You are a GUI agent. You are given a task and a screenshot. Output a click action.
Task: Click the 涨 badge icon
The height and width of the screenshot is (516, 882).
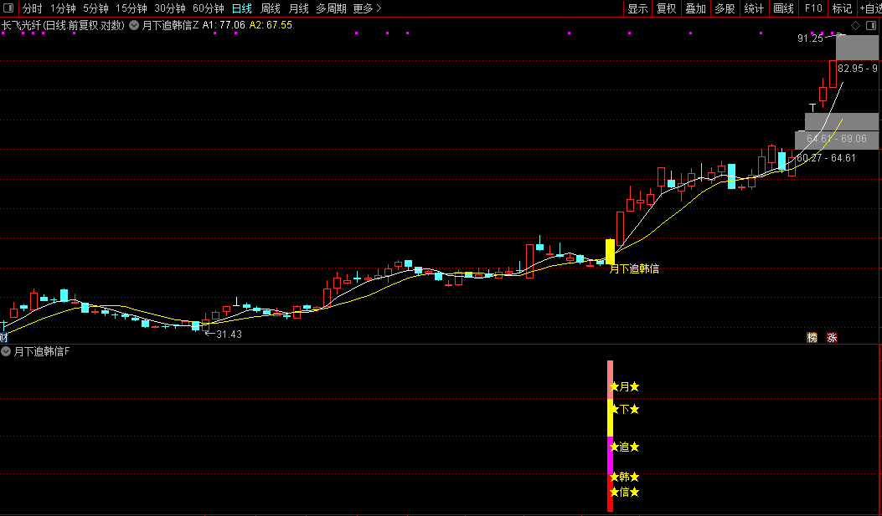(x=832, y=338)
